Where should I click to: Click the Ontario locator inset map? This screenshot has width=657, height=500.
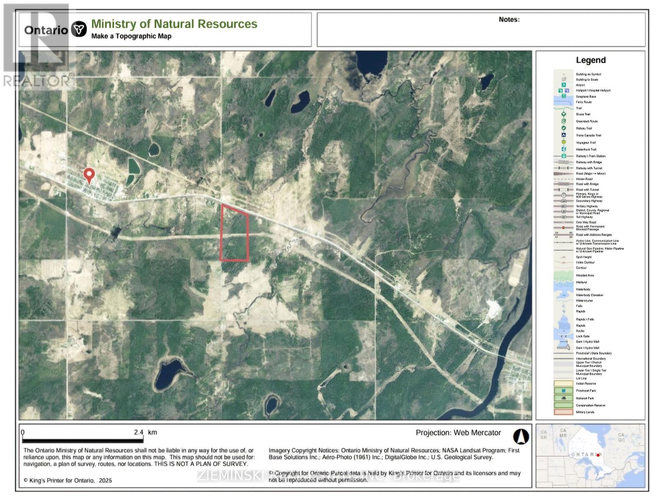click(590, 455)
